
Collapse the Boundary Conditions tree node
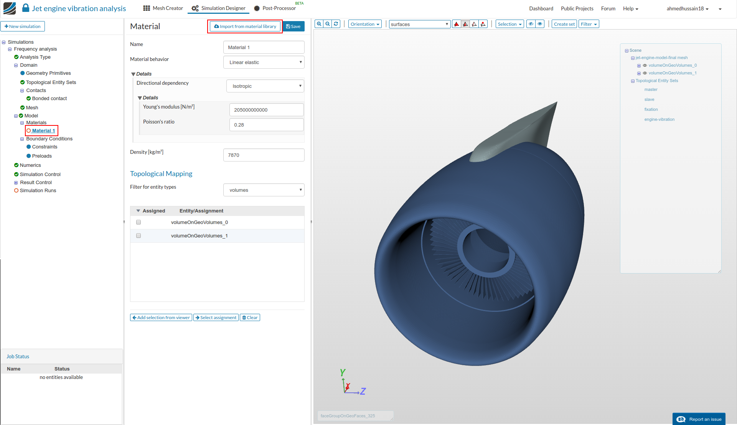22,139
